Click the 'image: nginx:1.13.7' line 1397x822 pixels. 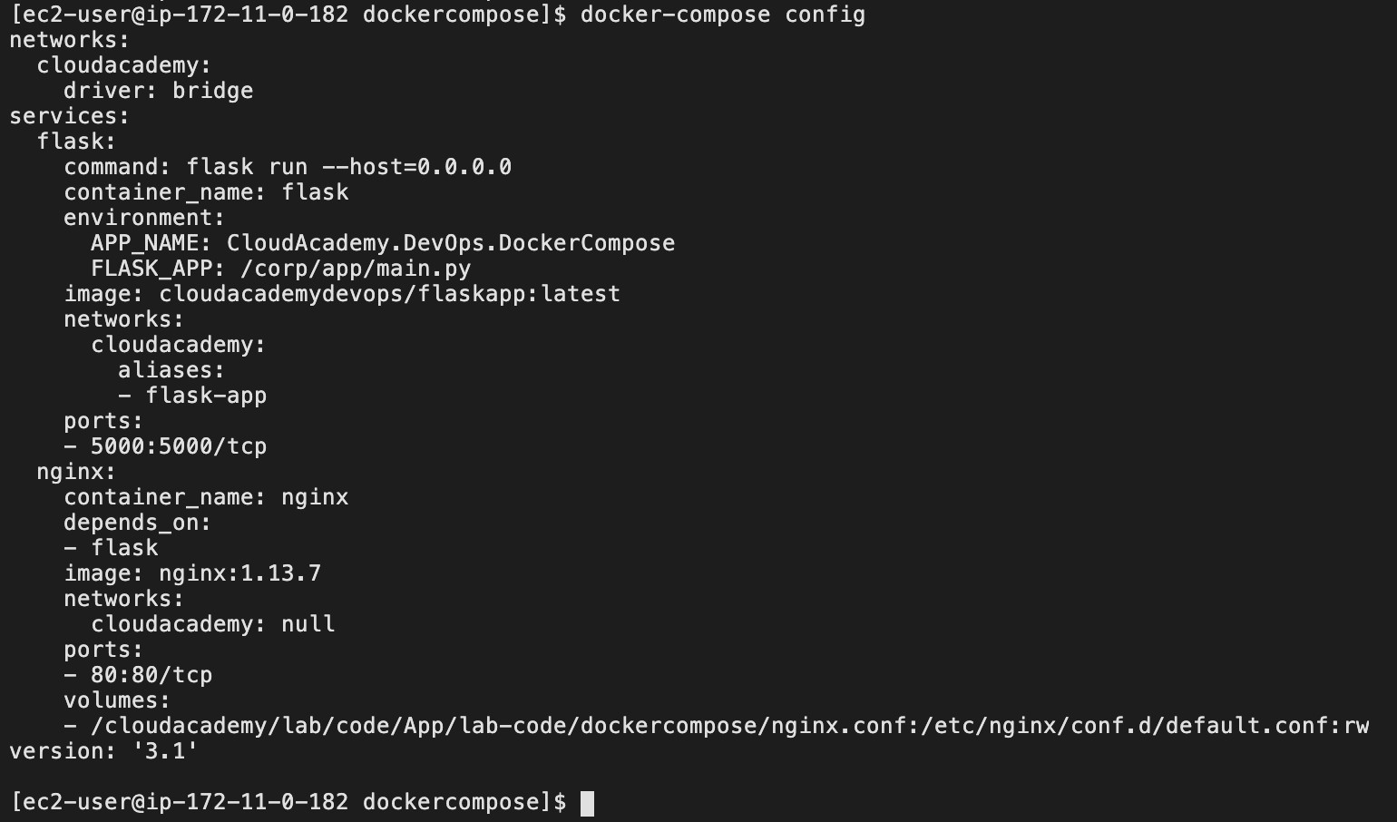192,573
